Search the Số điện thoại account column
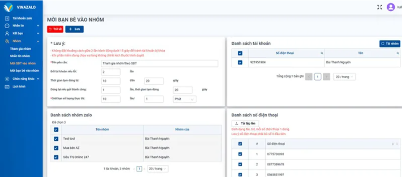Screen dimensions: 402x177 coord(322,53)
